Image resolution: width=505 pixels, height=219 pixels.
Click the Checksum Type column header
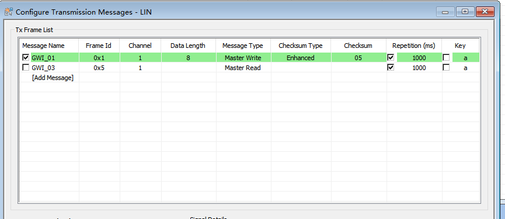301,46
